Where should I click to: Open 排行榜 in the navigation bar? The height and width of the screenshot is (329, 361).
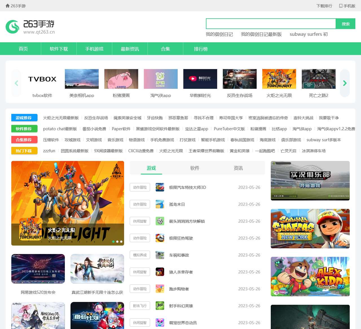click(201, 49)
